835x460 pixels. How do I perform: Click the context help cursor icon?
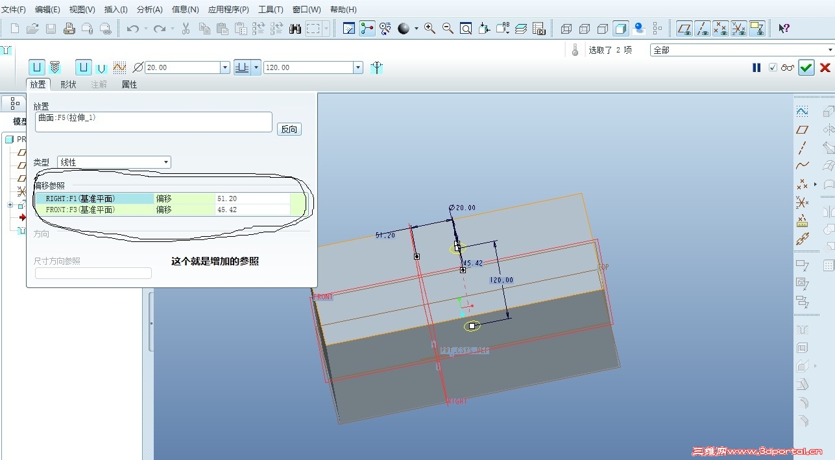(784, 29)
